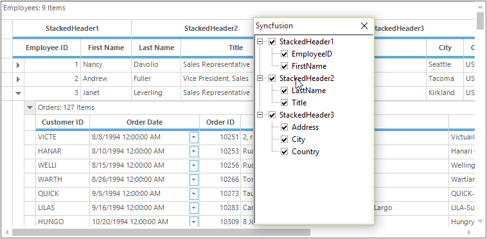Select the Order Date column header
The image size is (487, 239).
pyautogui.click(x=145, y=122)
